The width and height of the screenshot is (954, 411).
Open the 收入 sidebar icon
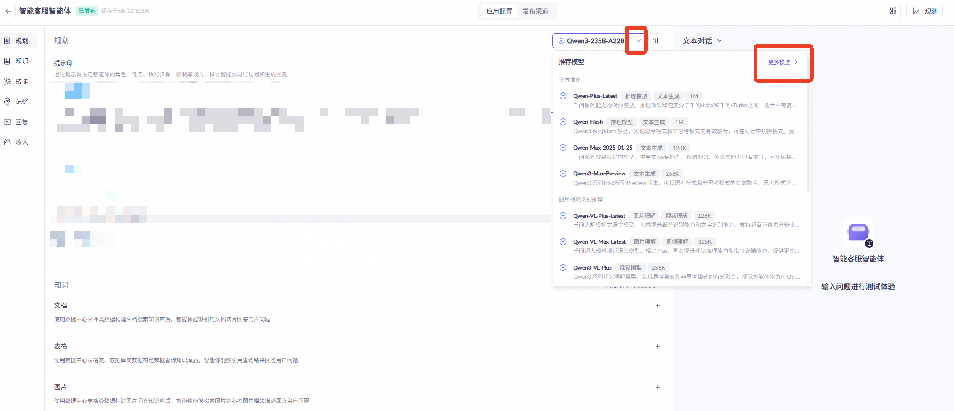click(x=7, y=142)
